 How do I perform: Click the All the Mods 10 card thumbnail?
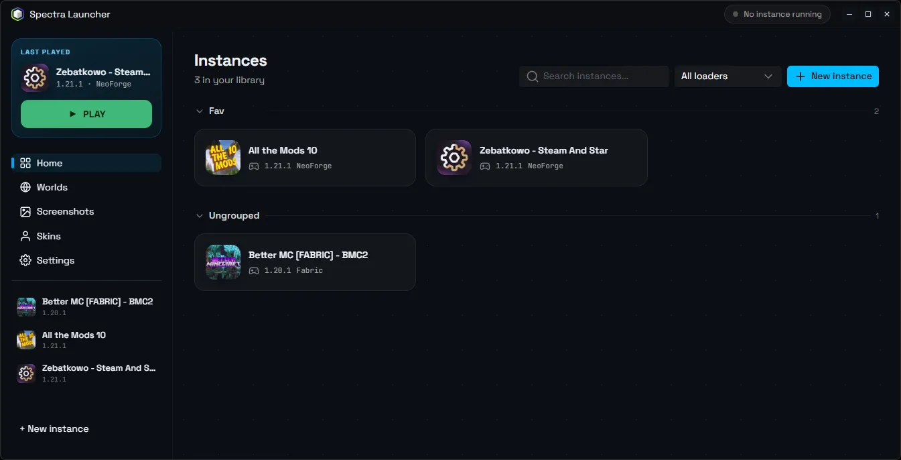pyautogui.click(x=223, y=158)
